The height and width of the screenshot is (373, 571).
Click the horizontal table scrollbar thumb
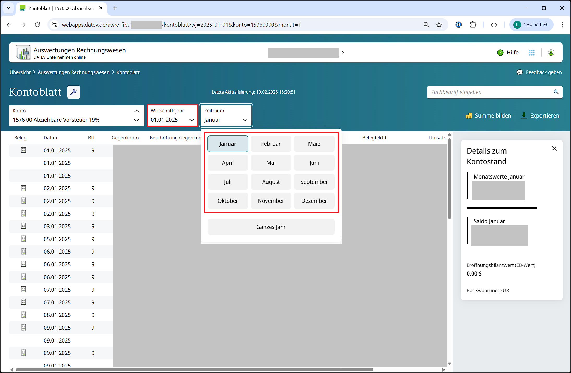195,370
